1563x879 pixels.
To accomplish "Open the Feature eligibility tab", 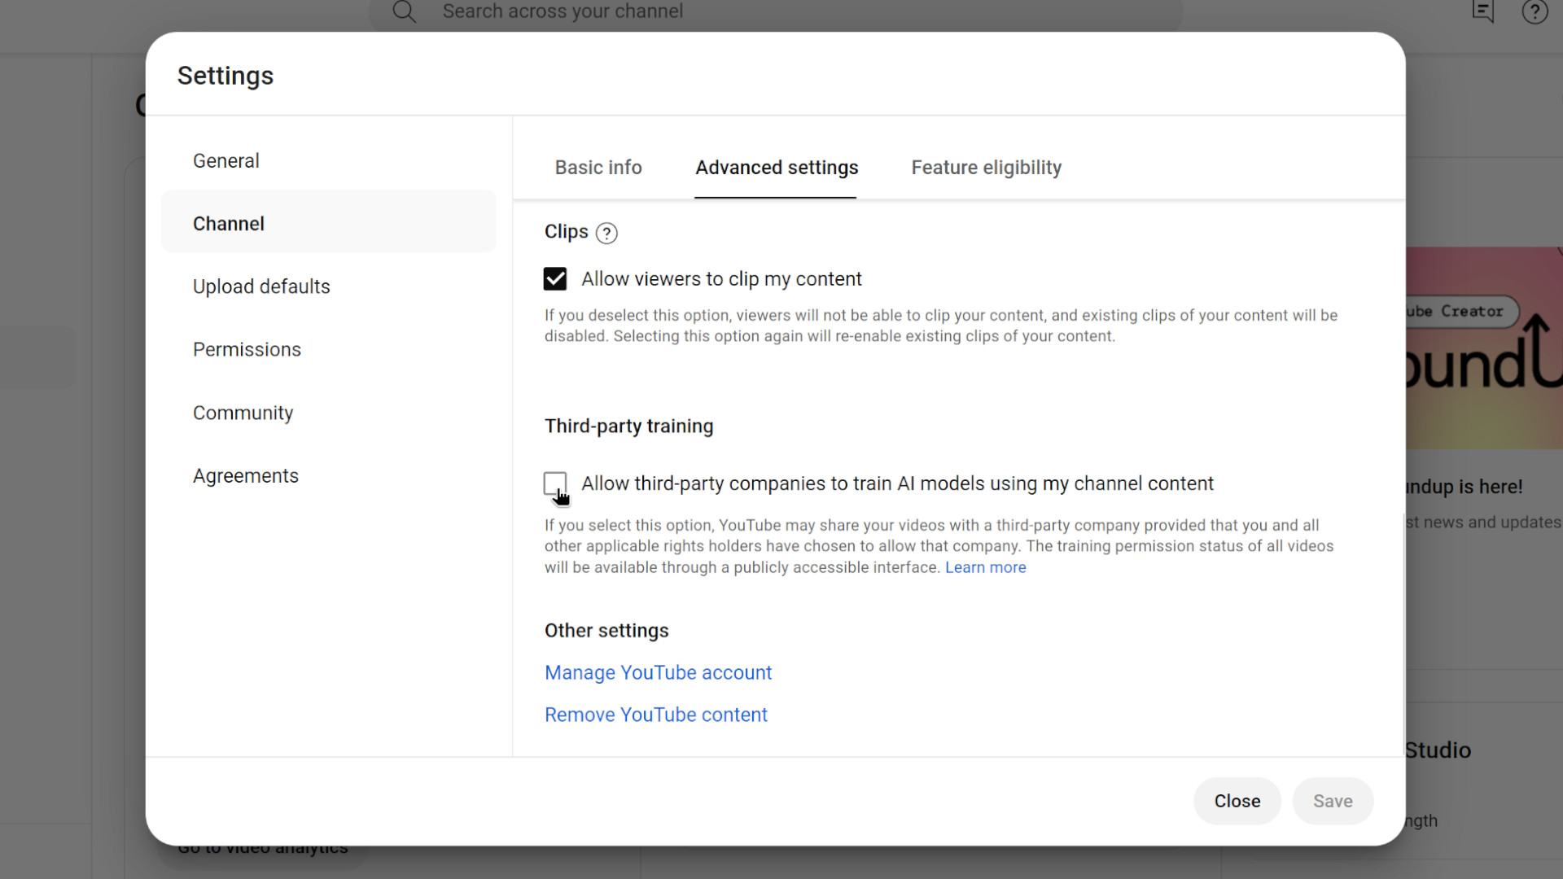I will 986,168.
